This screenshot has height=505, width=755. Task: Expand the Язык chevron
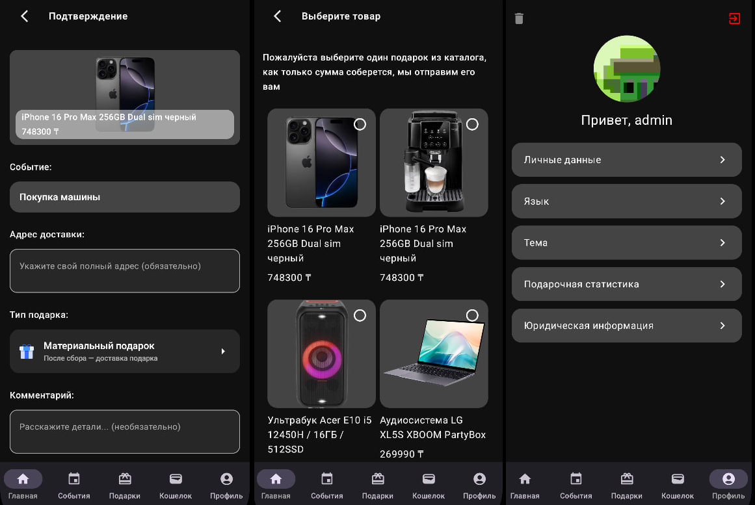[x=722, y=201]
